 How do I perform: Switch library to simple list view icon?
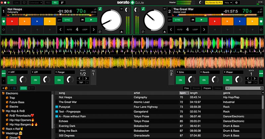pos(31,88)
